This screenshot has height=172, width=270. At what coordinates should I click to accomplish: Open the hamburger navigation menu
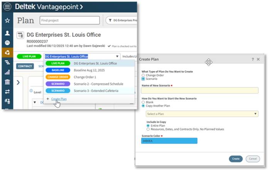click(7, 7)
